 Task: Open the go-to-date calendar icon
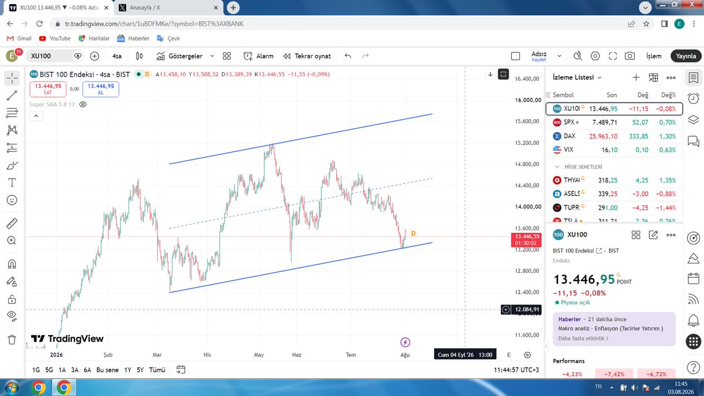coord(181,370)
